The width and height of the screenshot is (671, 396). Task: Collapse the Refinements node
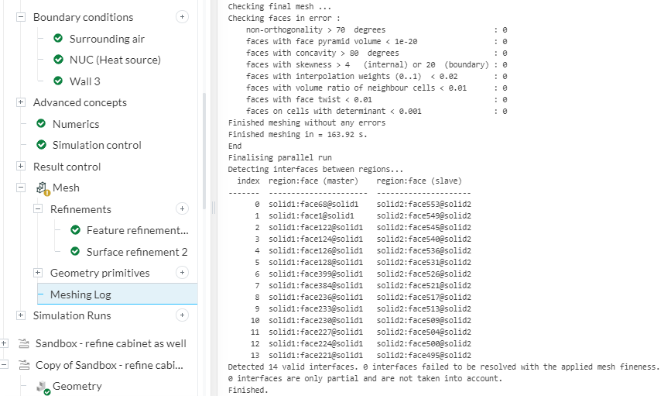pos(38,209)
